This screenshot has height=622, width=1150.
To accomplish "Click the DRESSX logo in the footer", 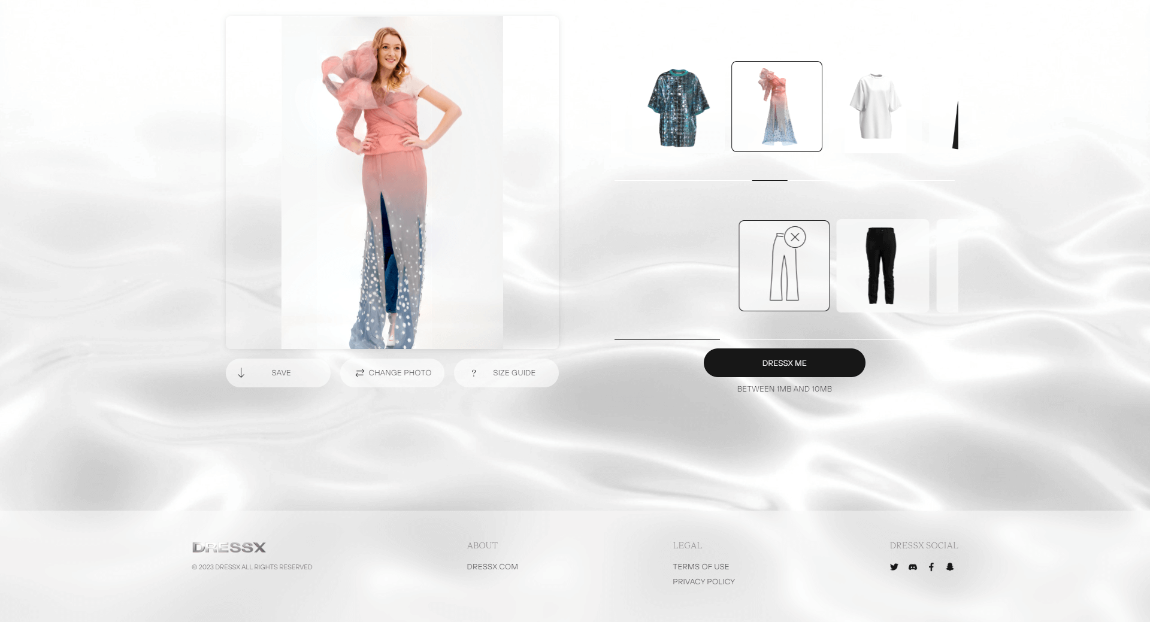I will [228, 547].
